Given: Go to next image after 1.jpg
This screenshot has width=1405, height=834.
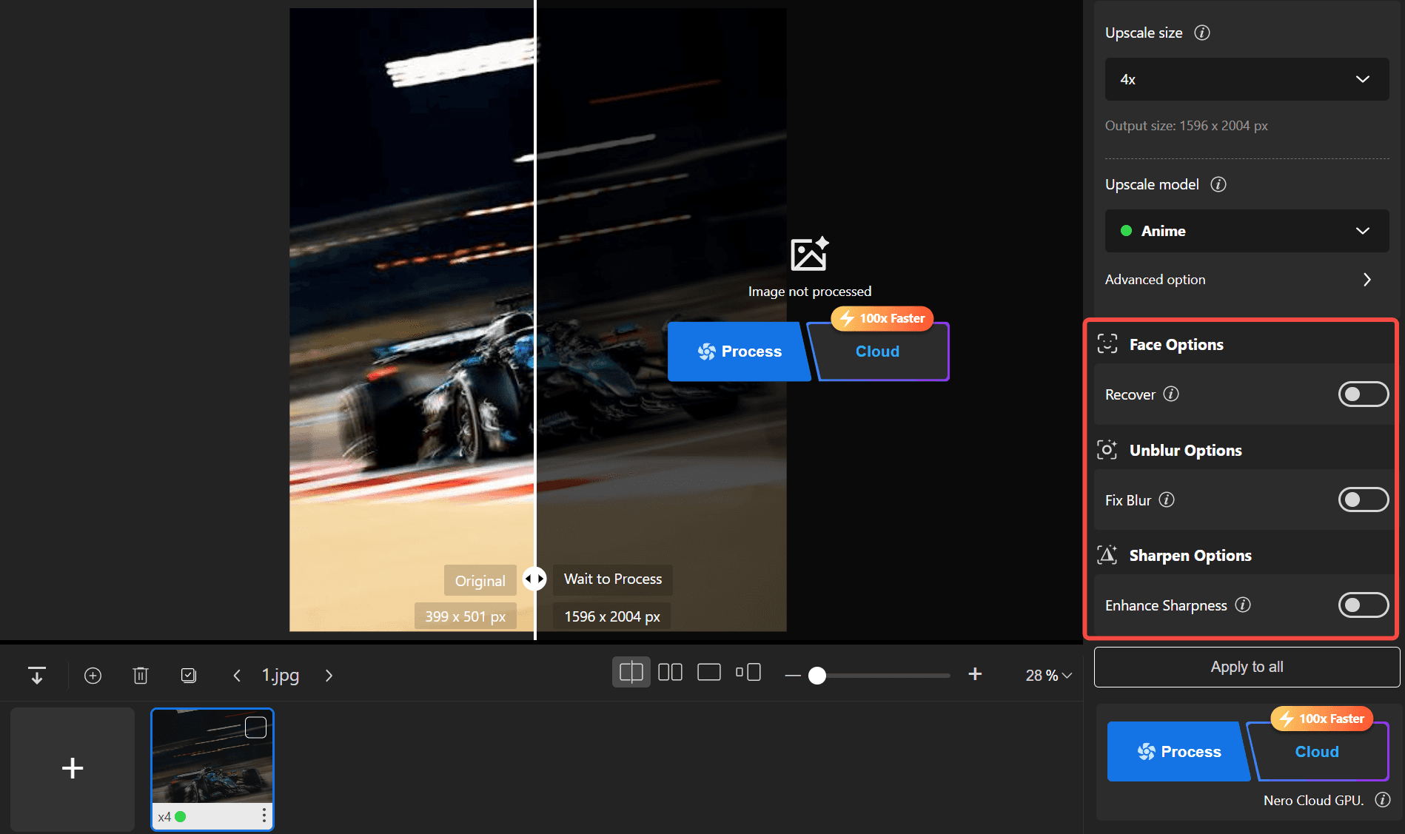Looking at the screenshot, I should pos(329,675).
